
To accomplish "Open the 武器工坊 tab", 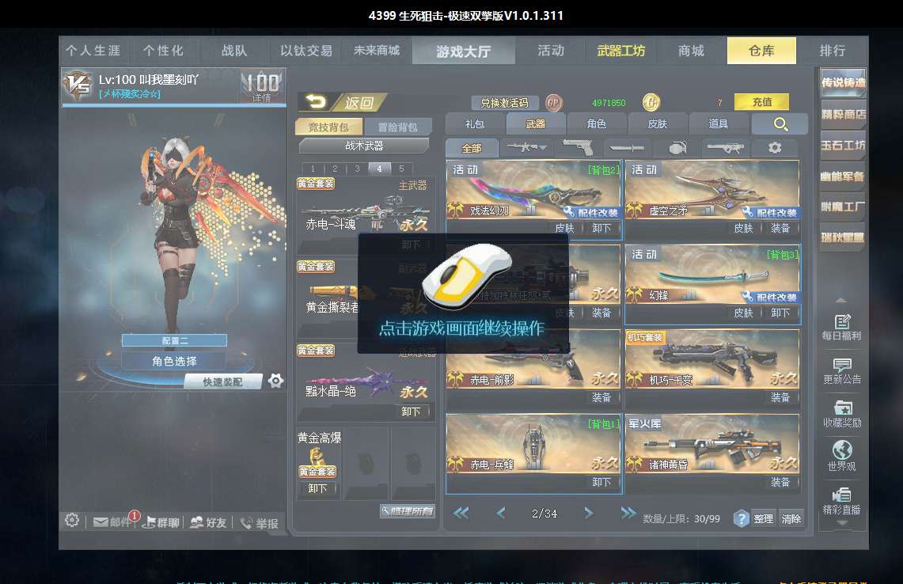I will point(620,51).
